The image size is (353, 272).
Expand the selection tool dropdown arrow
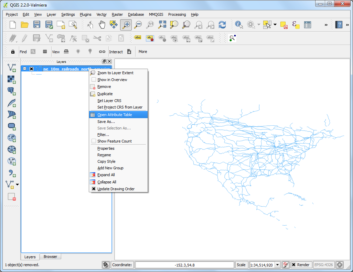[x=275, y=24]
